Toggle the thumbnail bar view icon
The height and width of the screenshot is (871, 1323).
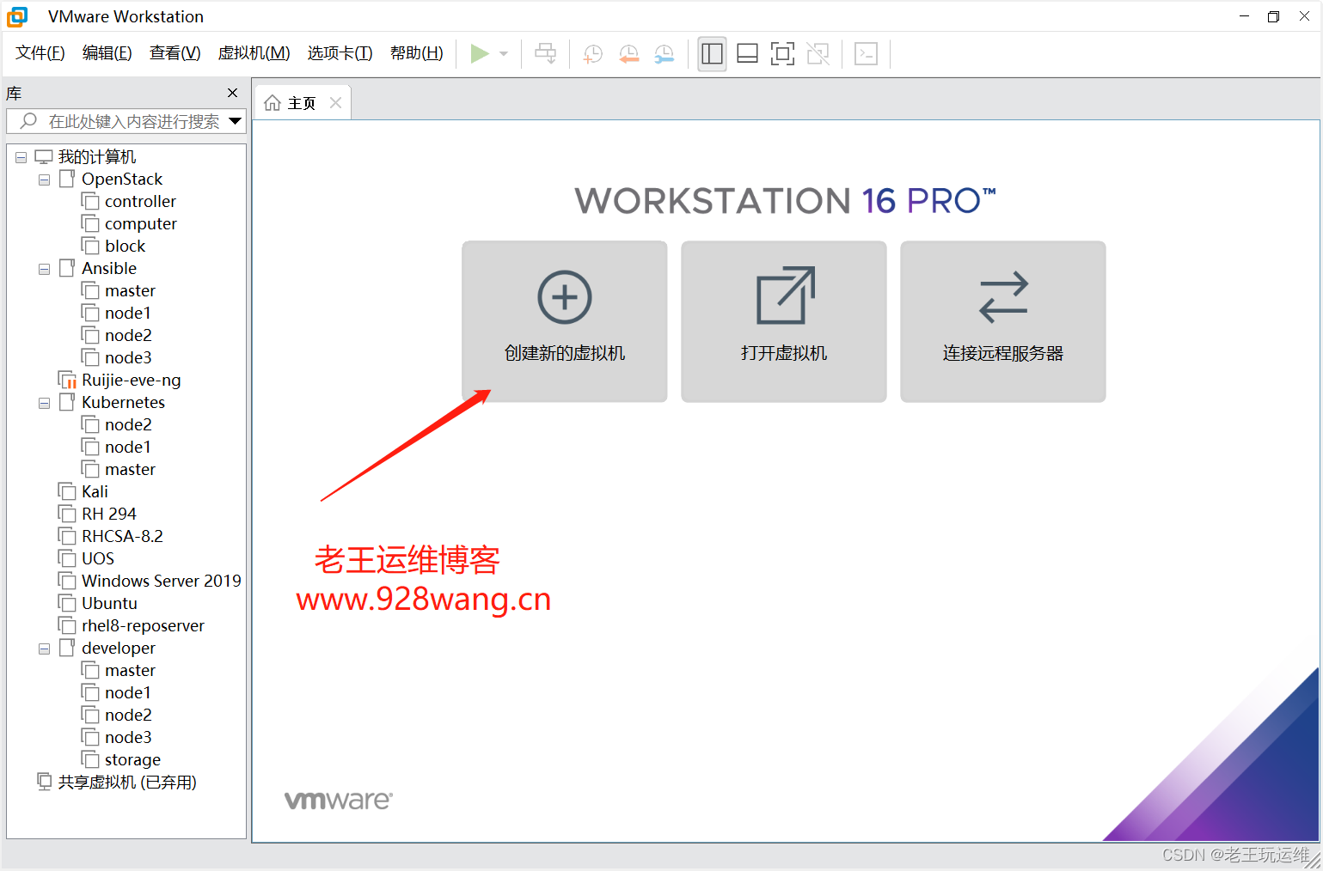coord(748,54)
